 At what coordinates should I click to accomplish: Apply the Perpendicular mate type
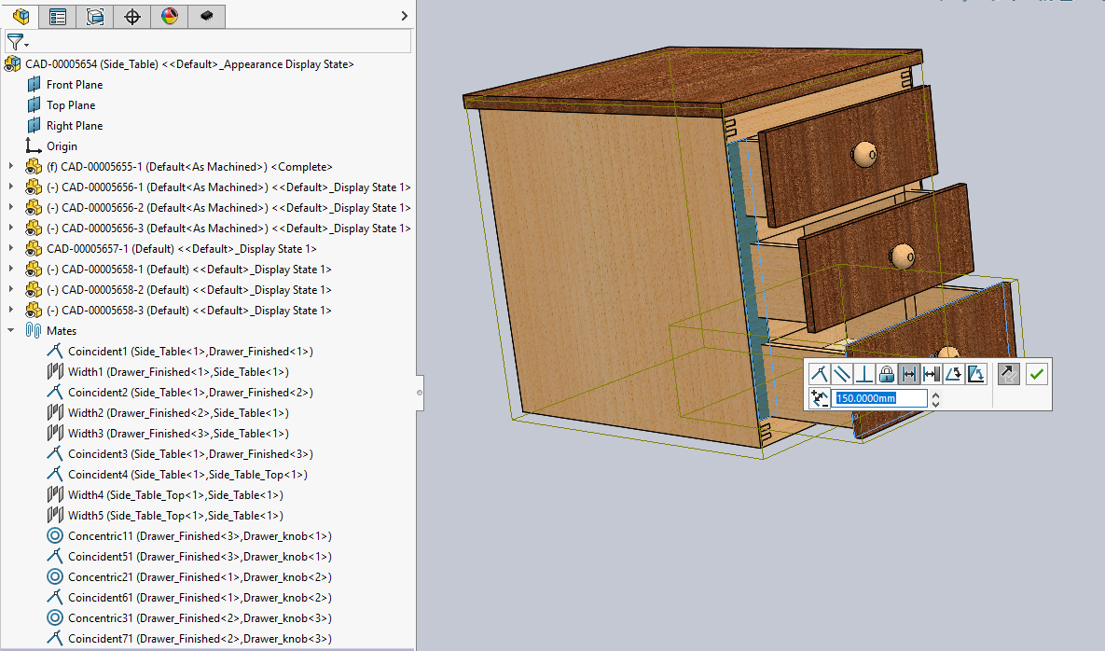tap(864, 374)
